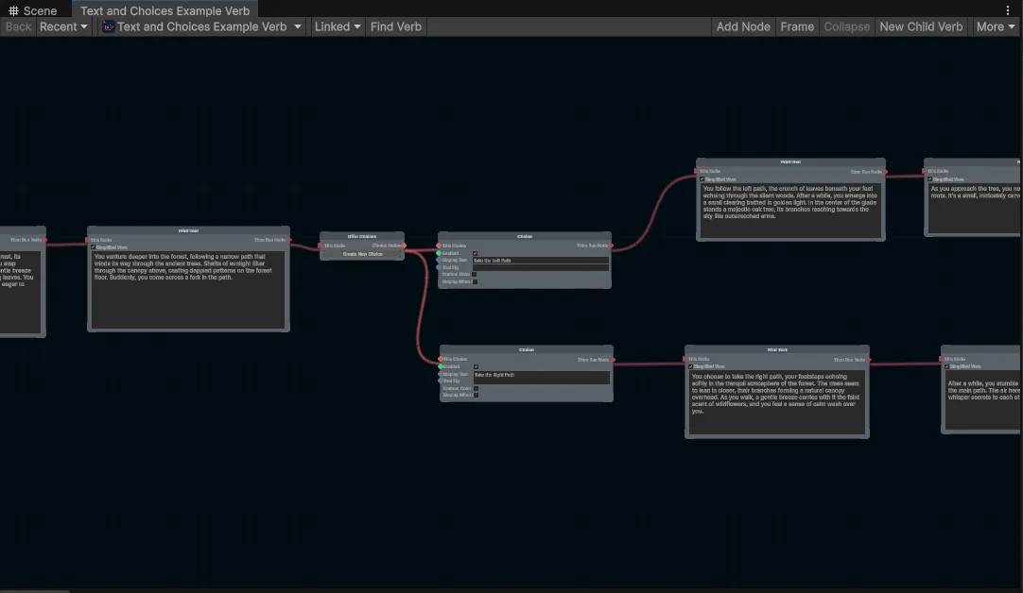Click the Then Run Node port of the 'take the right path' node

pos(869,360)
